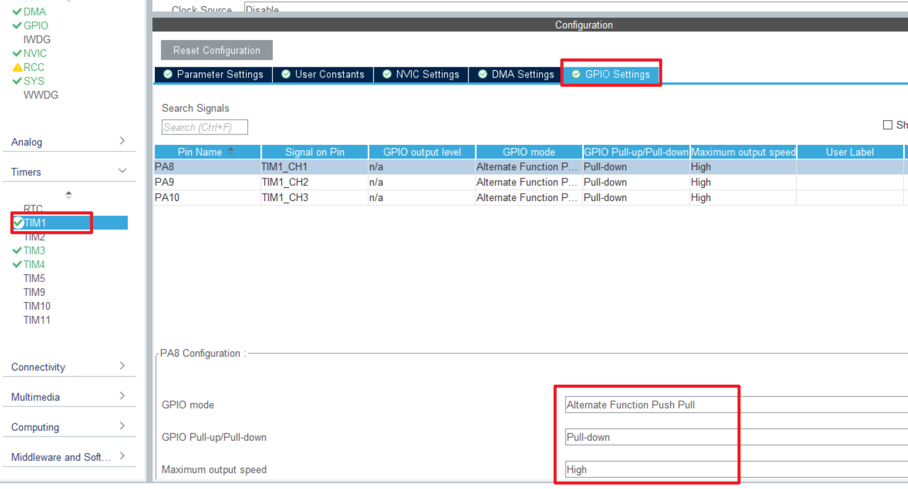Viewport: 908px width, 489px height.
Task: Select the TIM11 timer
Action: point(37,320)
